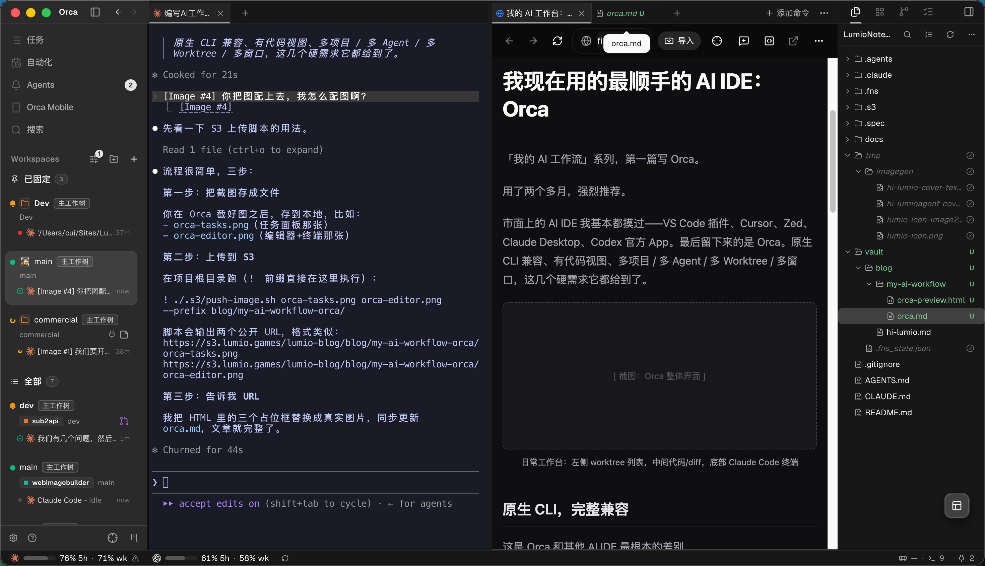Expand the docs folder
This screenshot has width=985, height=566.
(911, 139)
